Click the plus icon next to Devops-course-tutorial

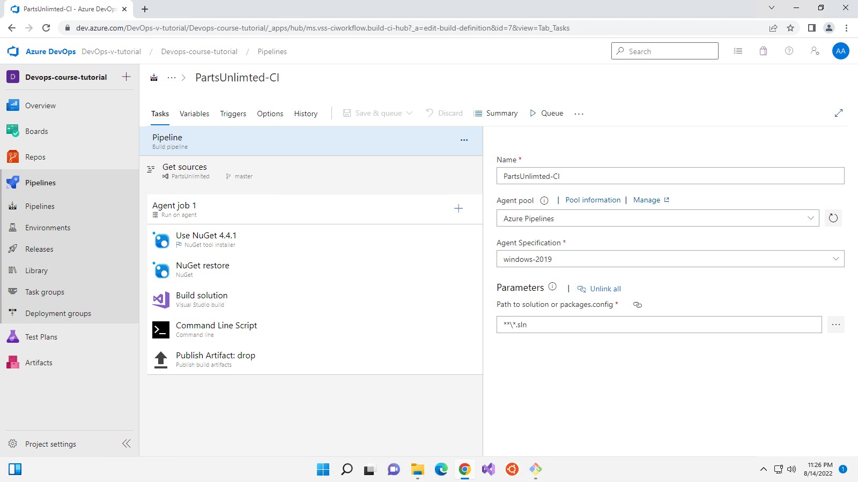127,77
